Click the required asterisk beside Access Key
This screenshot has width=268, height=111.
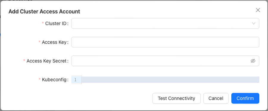click(40, 42)
